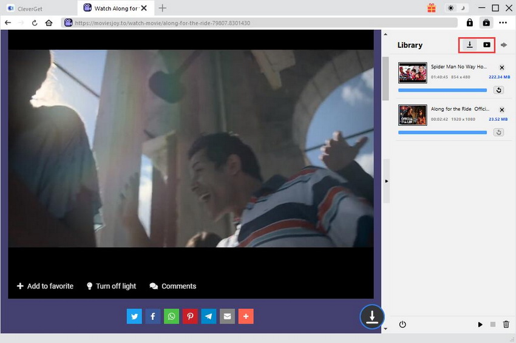Share the movie on Twitter
The image size is (516, 343).
point(135,316)
